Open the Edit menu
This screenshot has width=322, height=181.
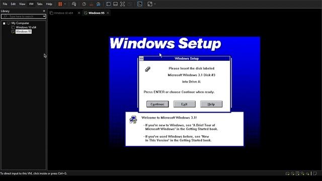tap(13, 4)
